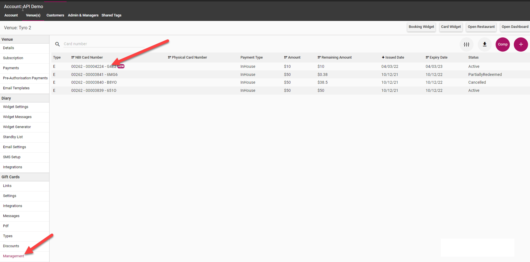Click the round Comp button
The height and width of the screenshot is (262, 530).
(x=502, y=44)
